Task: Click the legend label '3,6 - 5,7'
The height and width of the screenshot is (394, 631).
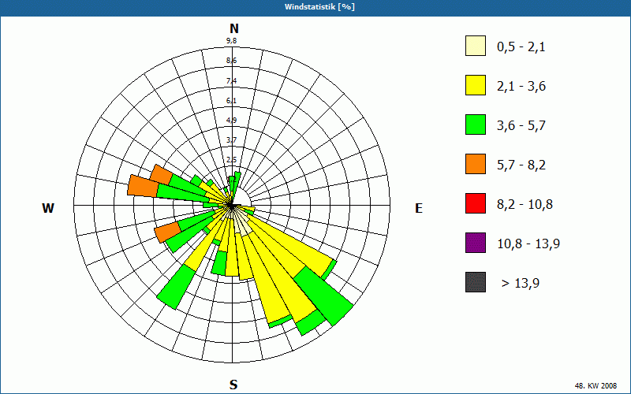Action: tap(521, 126)
